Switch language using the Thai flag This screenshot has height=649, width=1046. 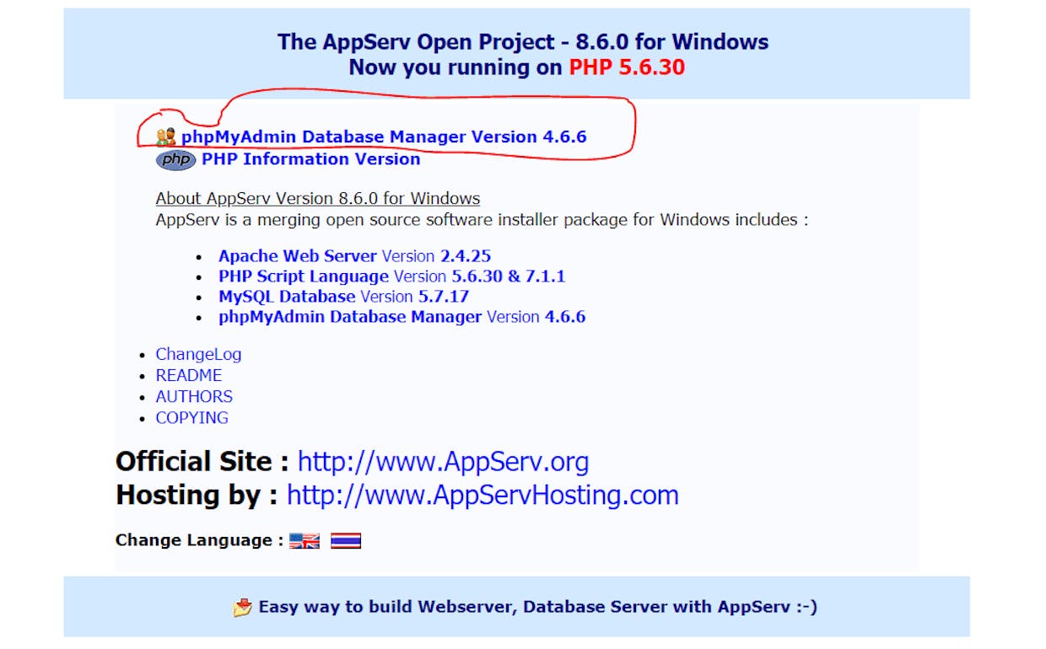[x=346, y=541]
